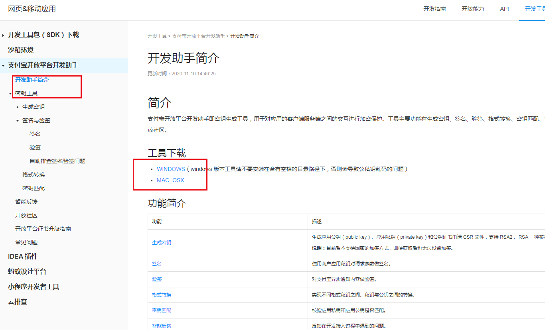Click the 工具下载 heading
The width and height of the screenshot is (545, 330).
[167, 153]
